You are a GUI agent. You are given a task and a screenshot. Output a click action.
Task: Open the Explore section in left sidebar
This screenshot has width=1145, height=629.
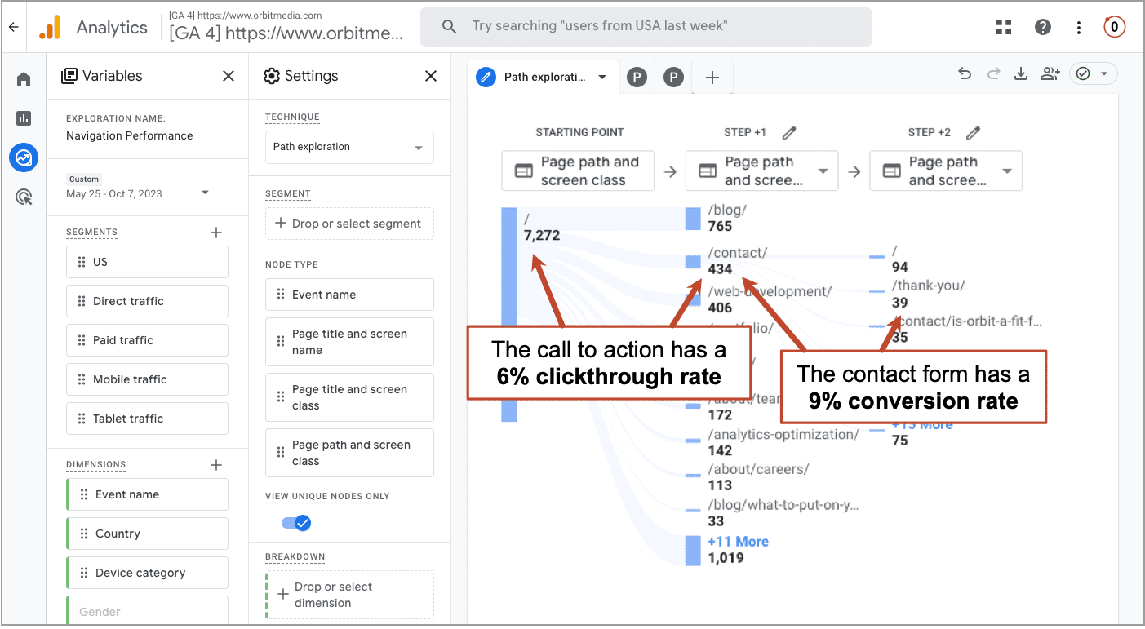pos(24,157)
